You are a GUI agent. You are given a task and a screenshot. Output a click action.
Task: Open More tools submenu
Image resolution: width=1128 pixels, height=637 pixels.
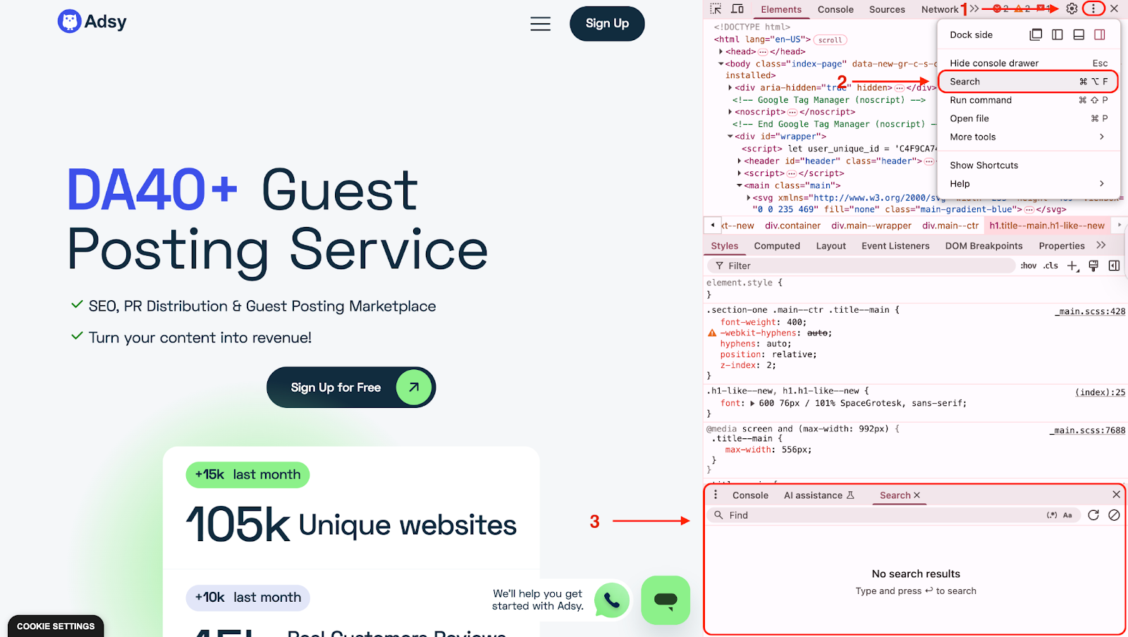[1029, 137]
